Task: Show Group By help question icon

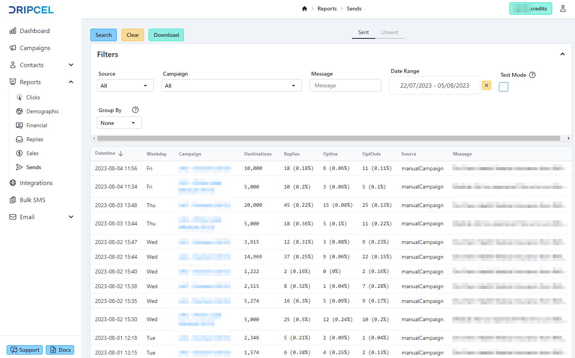Action: pos(135,110)
